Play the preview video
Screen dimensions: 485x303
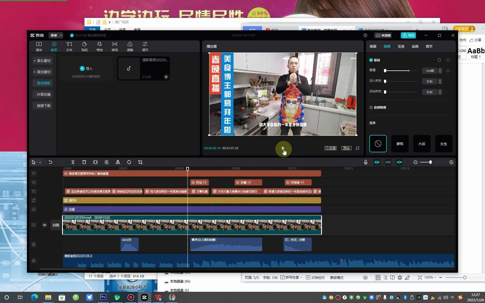tap(283, 148)
